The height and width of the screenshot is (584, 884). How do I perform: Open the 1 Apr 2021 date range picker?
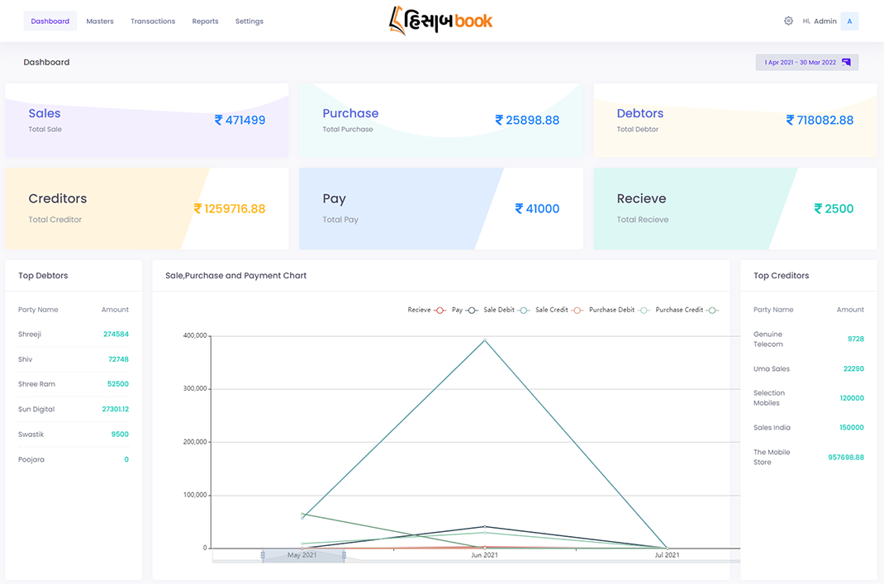[x=800, y=63]
